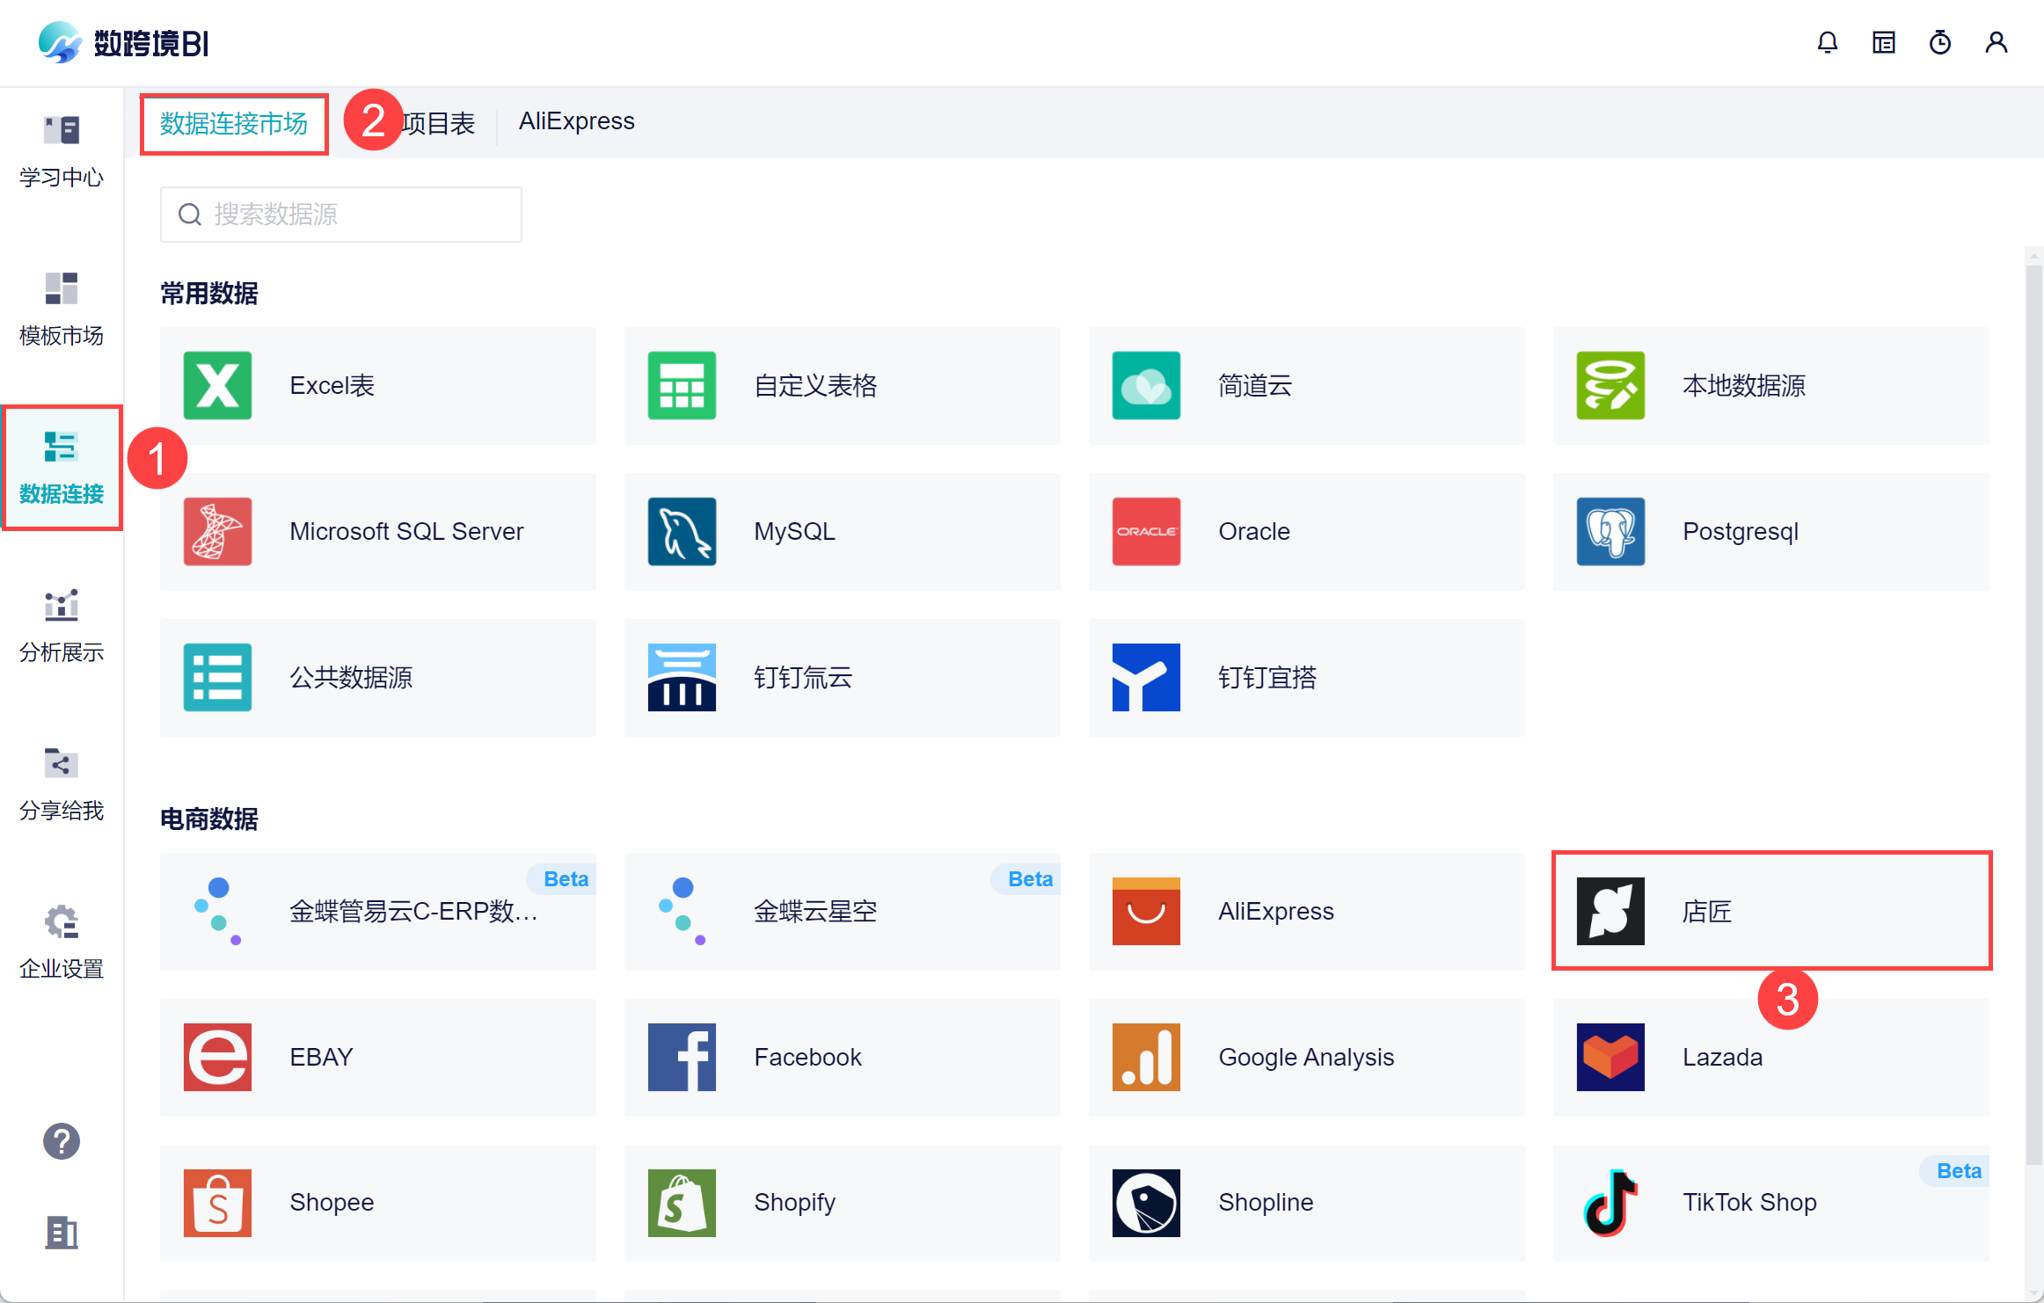Click the 搜索数据源 search field
The width and height of the screenshot is (2044, 1303).
pos(352,215)
